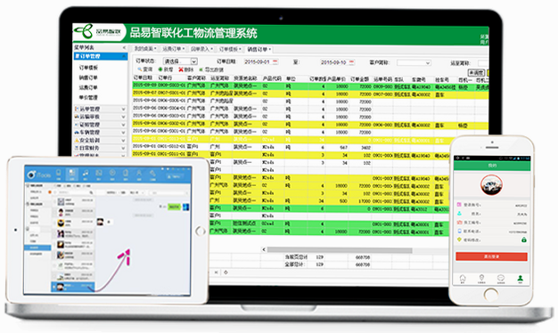
Task: Tap the red logout button on phone
Action: click(491, 256)
